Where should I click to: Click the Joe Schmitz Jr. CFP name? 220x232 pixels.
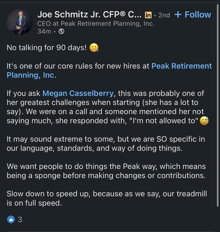pyautogui.click(x=89, y=14)
